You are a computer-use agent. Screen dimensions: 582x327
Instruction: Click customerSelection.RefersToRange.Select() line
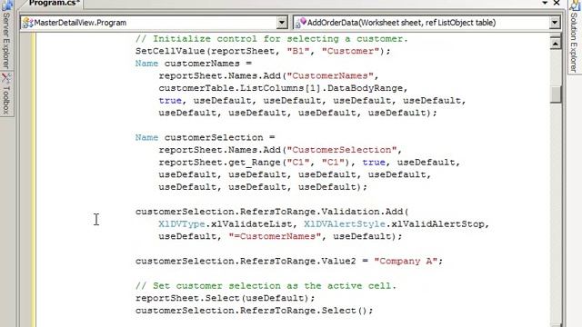click(x=255, y=311)
